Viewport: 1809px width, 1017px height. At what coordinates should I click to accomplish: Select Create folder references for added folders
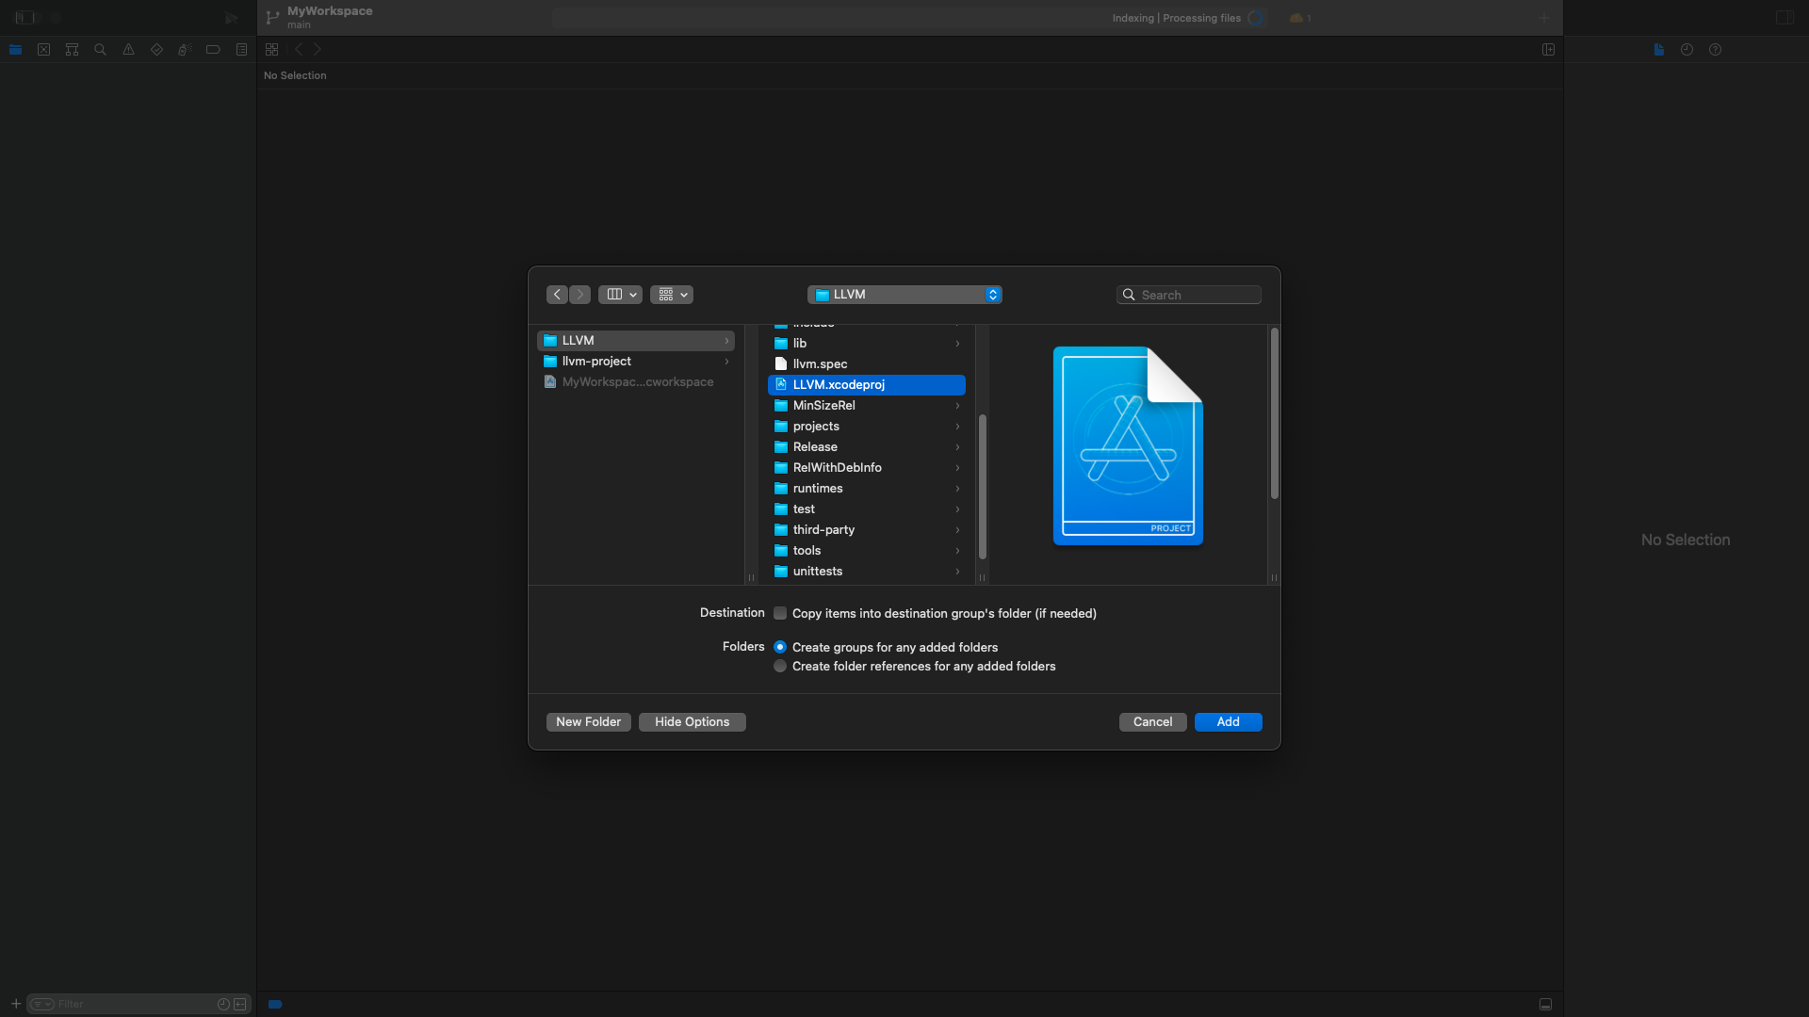[x=780, y=666]
